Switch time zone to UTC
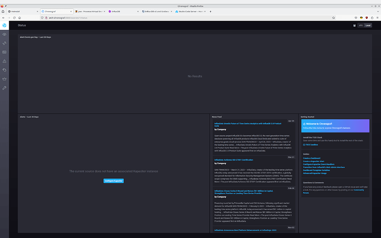The image size is (381, 238). (x=361, y=25)
